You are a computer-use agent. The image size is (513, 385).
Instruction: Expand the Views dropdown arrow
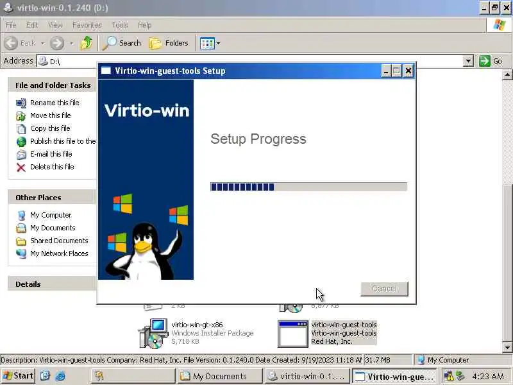pos(218,43)
